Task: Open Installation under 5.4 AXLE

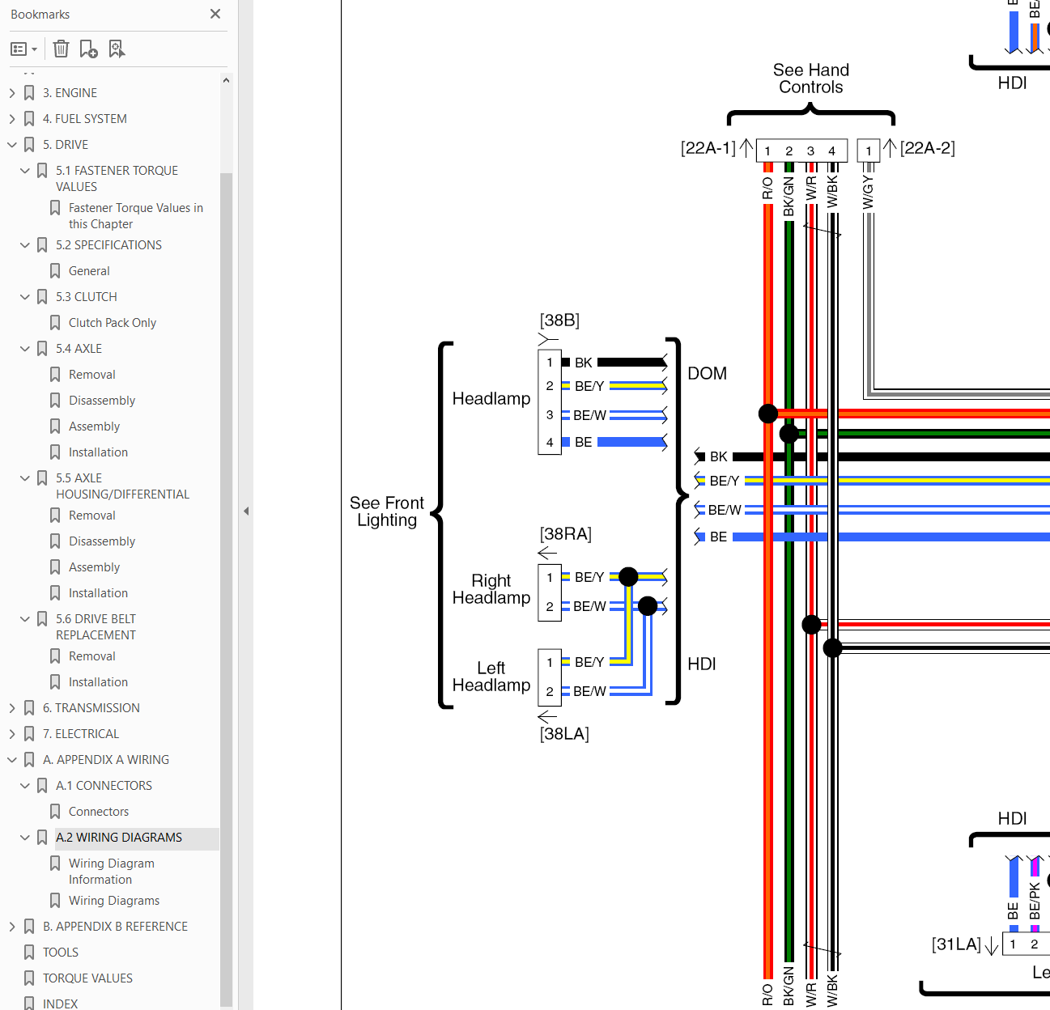Action: coord(98,452)
